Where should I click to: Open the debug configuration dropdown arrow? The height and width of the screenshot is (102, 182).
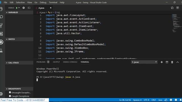pyautogui.click(x=19, y=8)
